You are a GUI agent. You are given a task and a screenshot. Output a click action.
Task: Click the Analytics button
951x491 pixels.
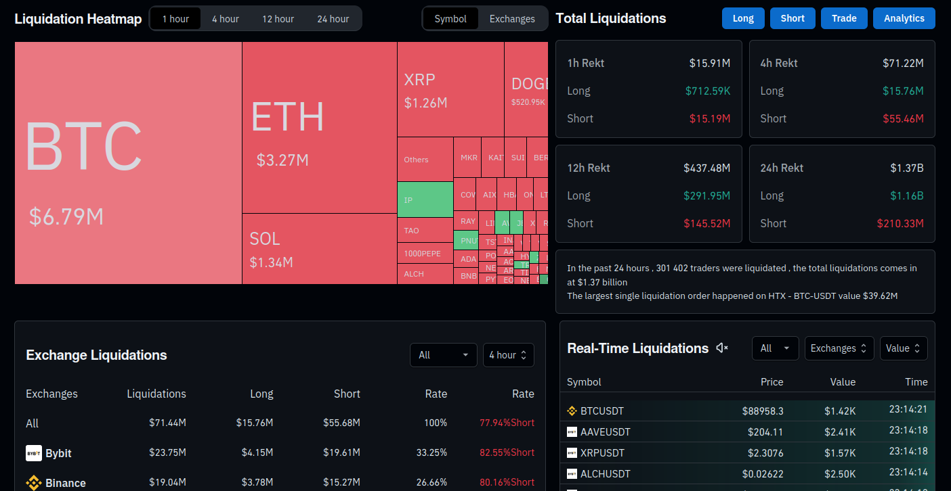pyautogui.click(x=904, y=19)
